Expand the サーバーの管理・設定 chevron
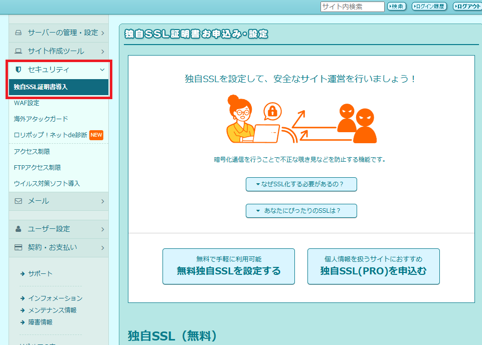 pos(102,33)
